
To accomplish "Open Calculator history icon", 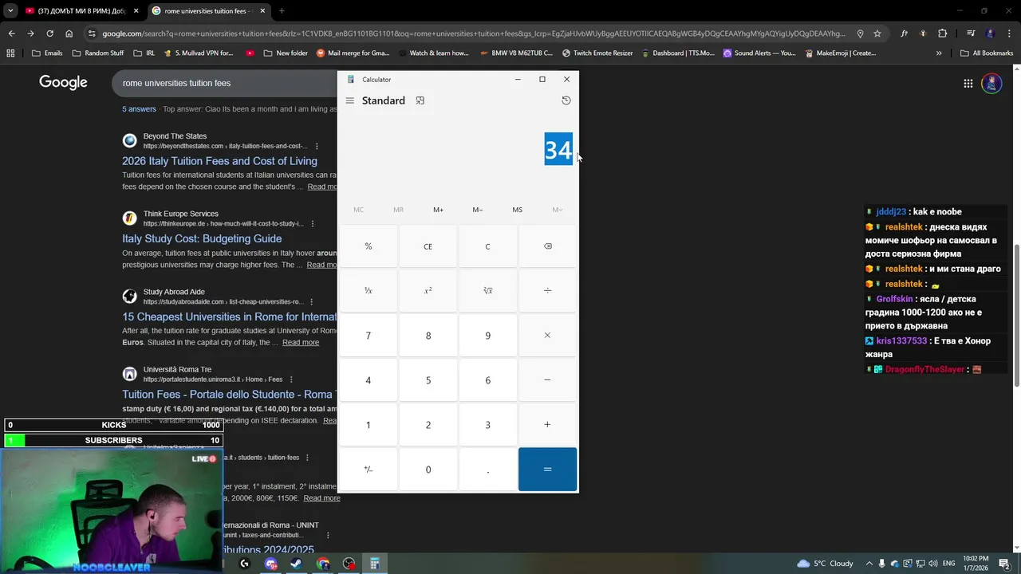I will (x=566, y=100).
